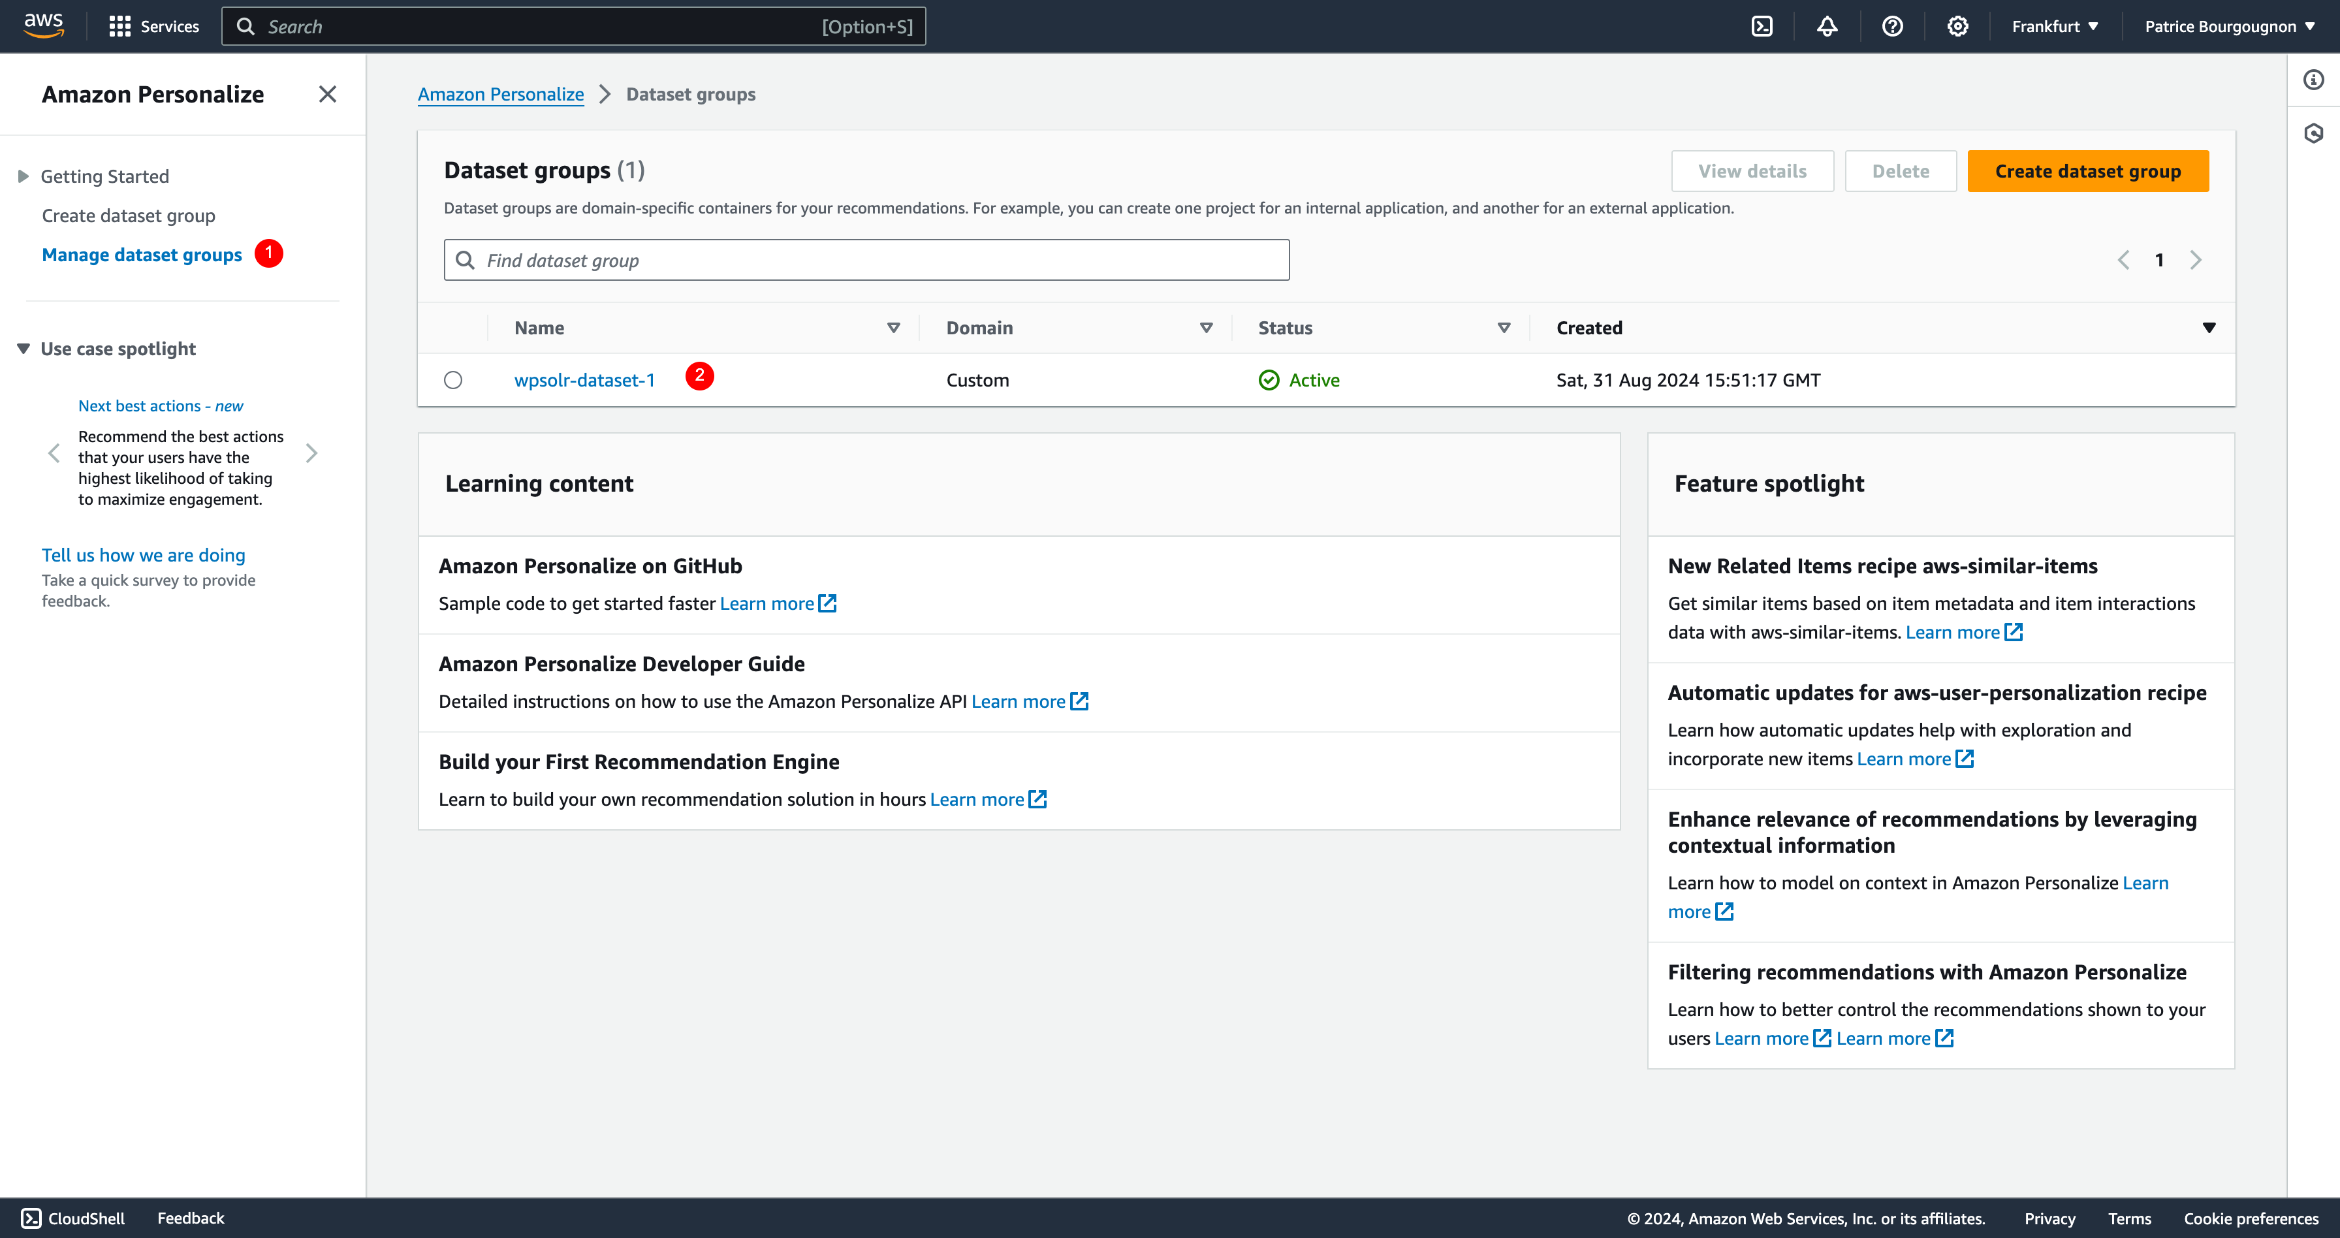Click Amazon Personalize breadcrumb link
Image resolution: width=2340 pixels, height=1238 pixels.
tap(501, 95)
